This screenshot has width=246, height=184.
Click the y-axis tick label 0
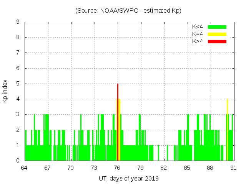tap(18, 161)
